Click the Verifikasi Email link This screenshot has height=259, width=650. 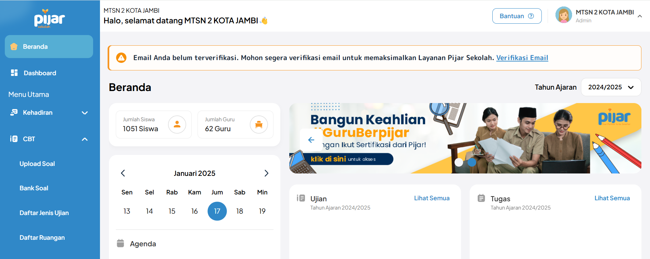(522, 58)
